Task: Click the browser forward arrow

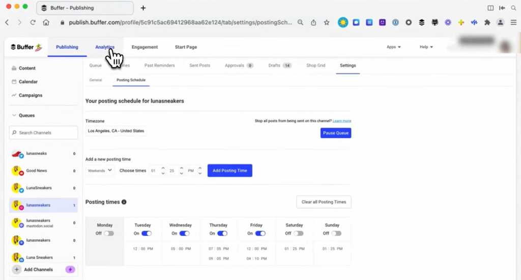Action: coord(20,22)
